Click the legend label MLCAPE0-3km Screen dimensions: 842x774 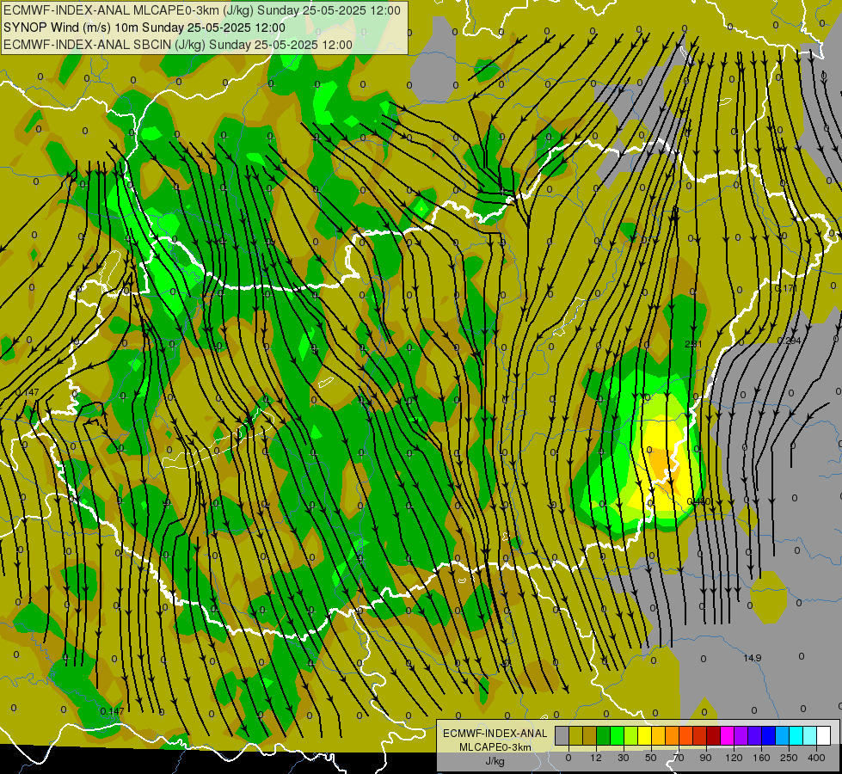(495, 747)
